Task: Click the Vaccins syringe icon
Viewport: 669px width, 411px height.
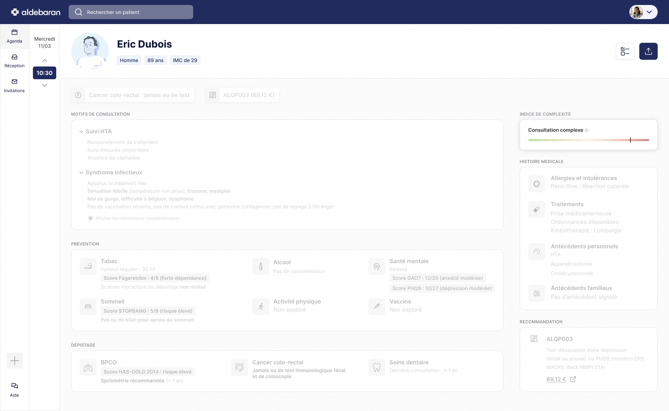Action: pos(377,307)
